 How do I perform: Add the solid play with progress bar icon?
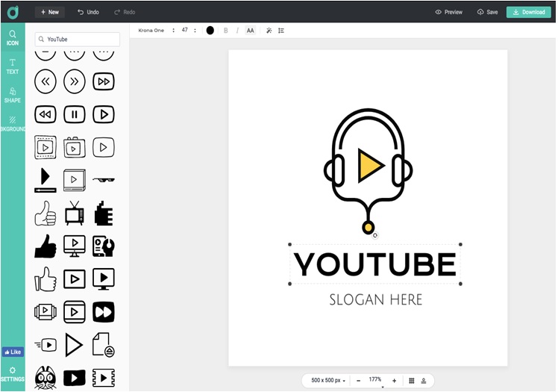pos(46,180)
